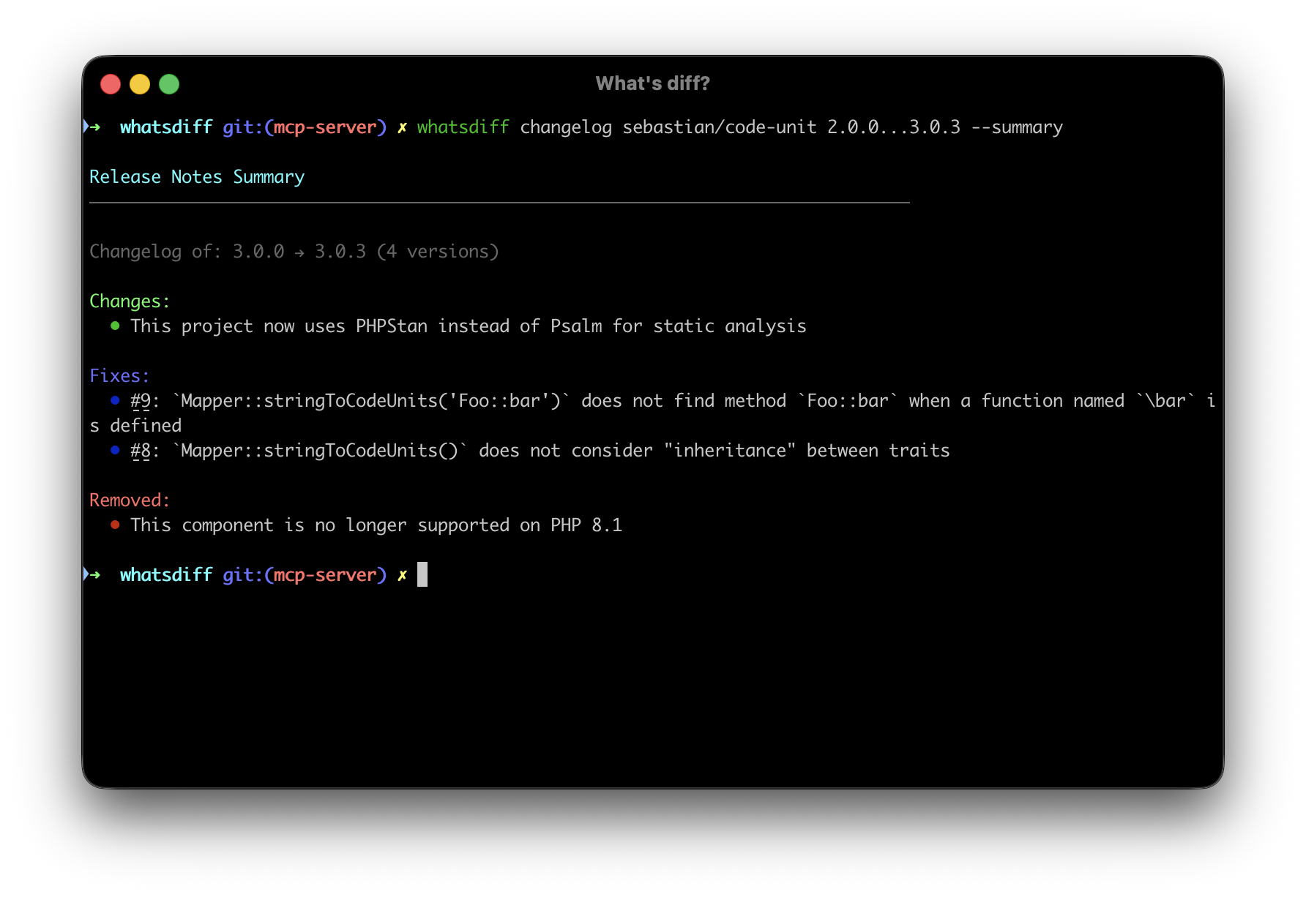Viewport: 1306px width, 897px height.
Task: Toggle fullscreen with the green traffic light
Action: pos(168,84)
